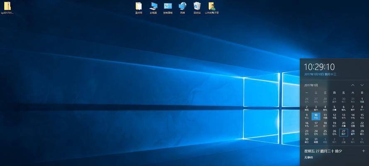Select January 20 大寒 in calendar
This screenshot has width=369, height=166.
coord(344,124)
